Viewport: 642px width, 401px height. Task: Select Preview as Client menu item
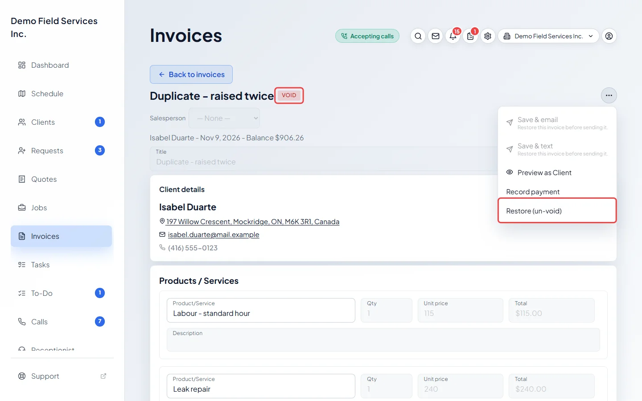557,172
